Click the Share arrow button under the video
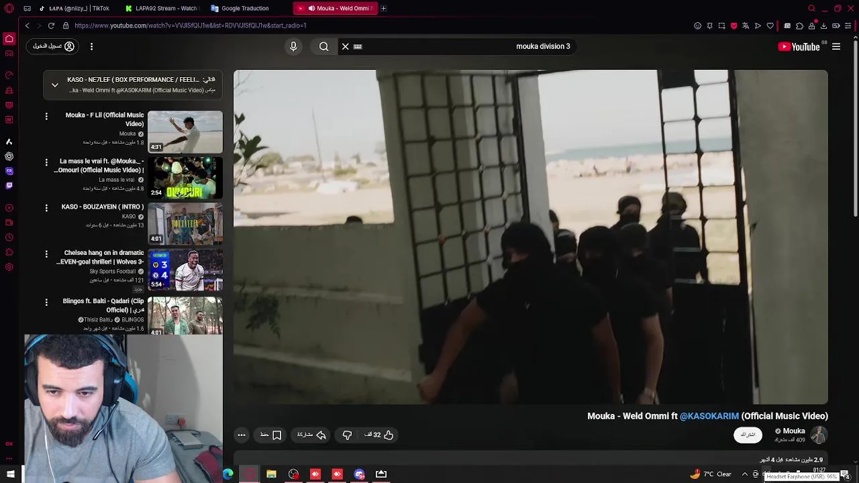 click(x=312, y=435)
